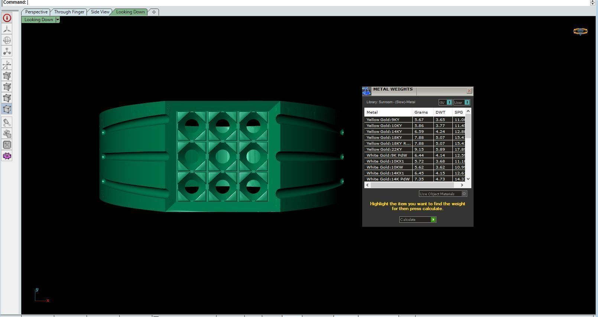Image resolution: width=598 pixels, height=317 pixels.
Task: Click the square framed X icon
Action: tap(7, 145)
